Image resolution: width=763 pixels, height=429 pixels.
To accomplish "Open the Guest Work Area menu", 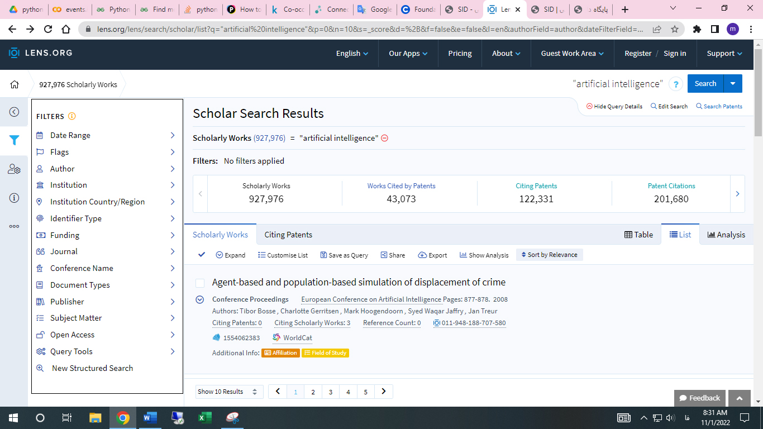I will pyautogui.click(x=573, y=53).
